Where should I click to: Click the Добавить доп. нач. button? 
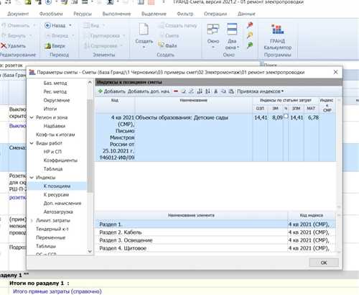tap(149, 91)
